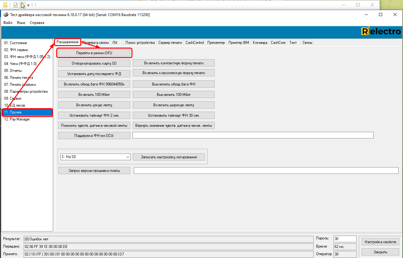Select '12. Pay Manager' in the sidebar

(x=17, y=119)
